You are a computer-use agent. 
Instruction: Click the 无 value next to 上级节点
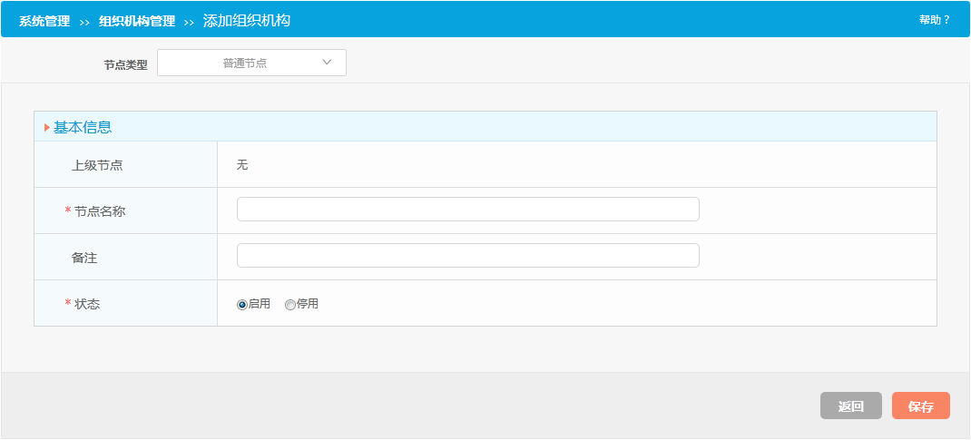(242, 165)
